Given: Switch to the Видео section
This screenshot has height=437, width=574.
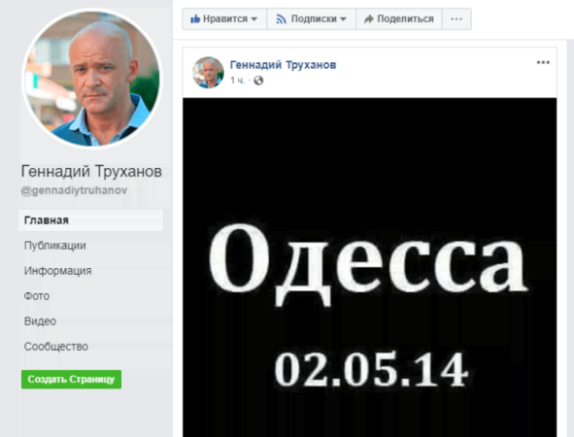Looking at the screenshot, I should click(40, 321).
